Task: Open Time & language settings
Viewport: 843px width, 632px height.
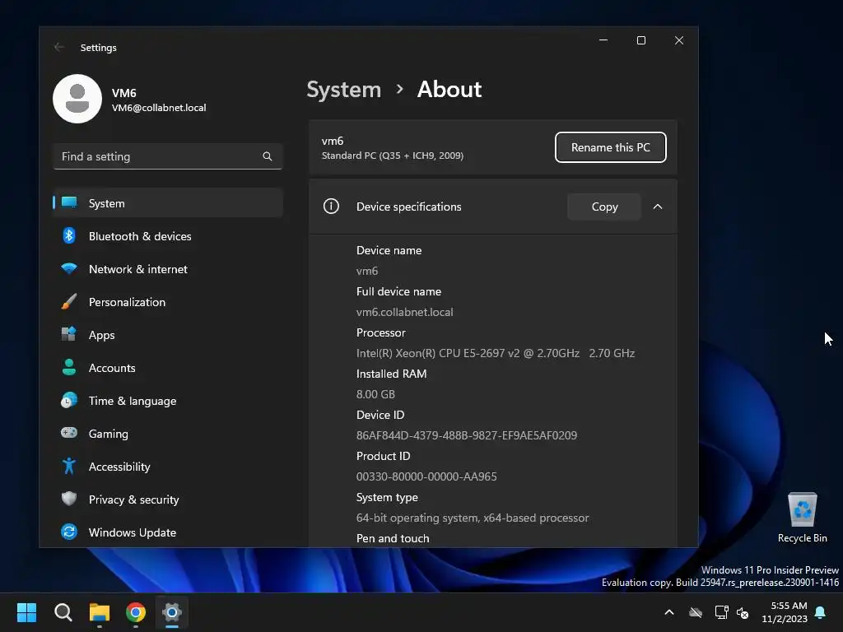Action: (168, 401)
